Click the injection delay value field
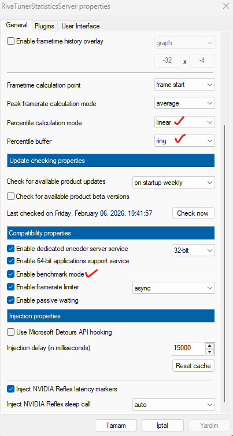 [188, 348]
